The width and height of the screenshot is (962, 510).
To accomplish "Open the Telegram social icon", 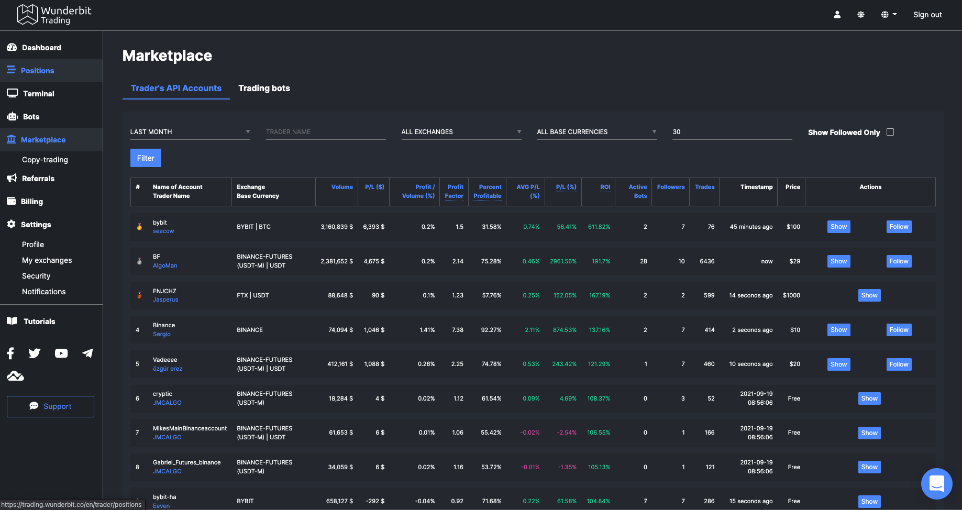I will pyautogui.click(x=87, y=353).
